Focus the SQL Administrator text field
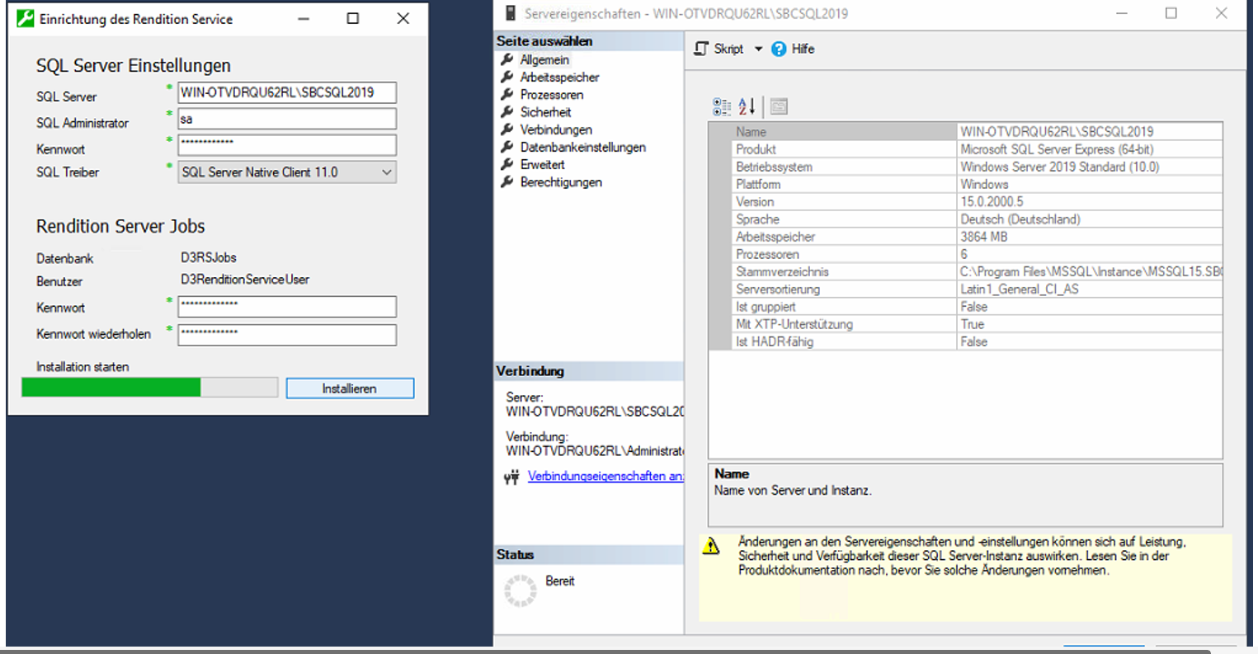1258x654 pixels. [287, 120]
